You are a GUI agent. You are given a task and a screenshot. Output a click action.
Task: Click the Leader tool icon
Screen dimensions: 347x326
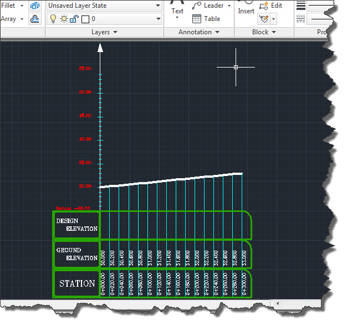point(197,6)
